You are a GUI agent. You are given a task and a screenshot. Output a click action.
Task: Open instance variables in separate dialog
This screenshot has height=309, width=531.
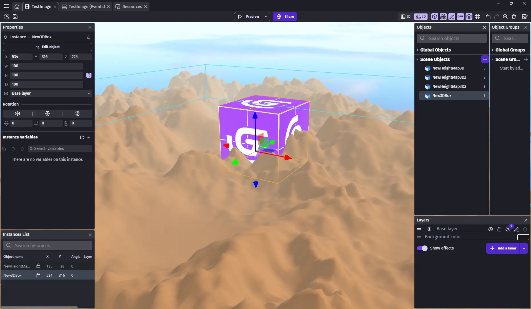(x=82, y=137)
